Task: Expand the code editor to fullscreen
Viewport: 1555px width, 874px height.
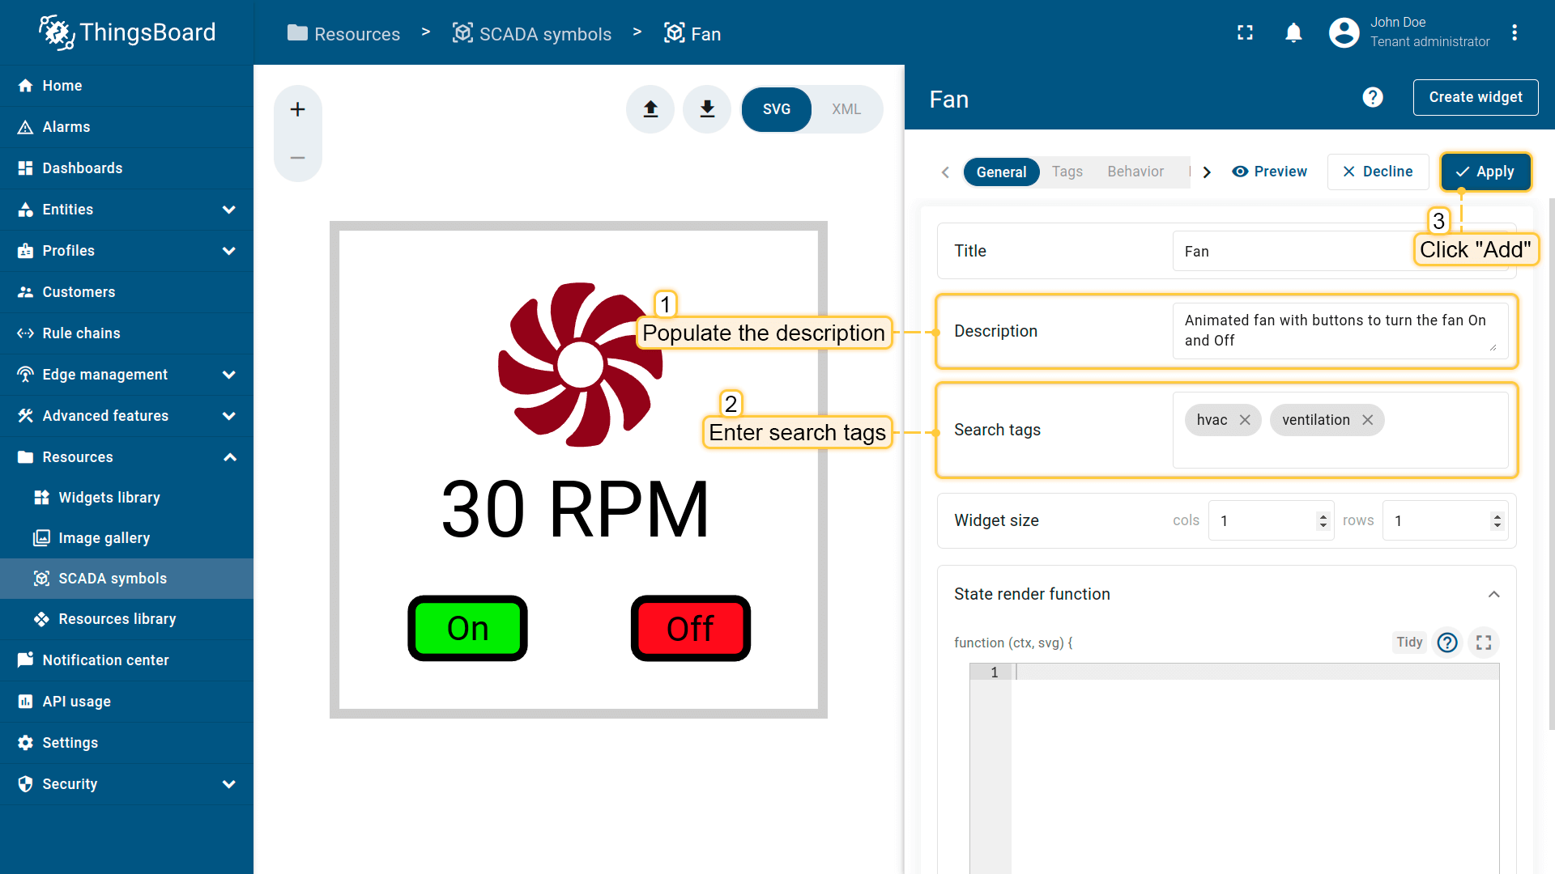Action: (1483, 643)
